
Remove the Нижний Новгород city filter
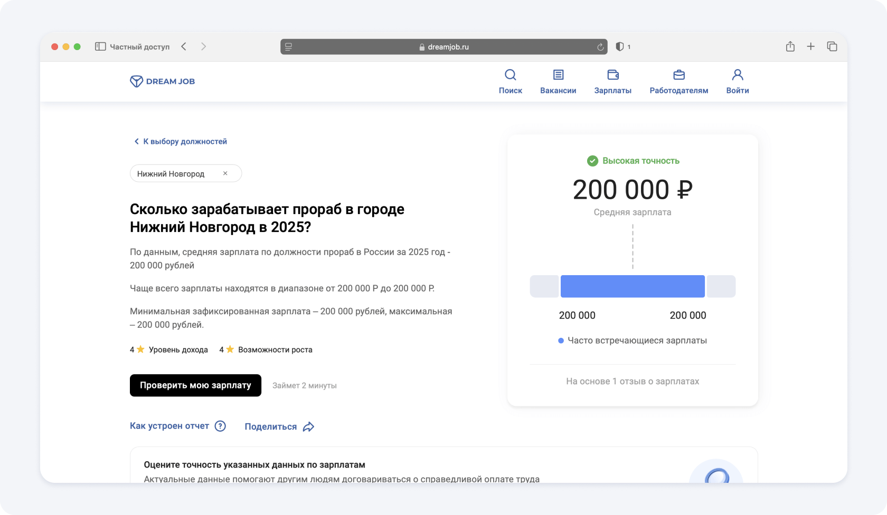click(225, 173)
